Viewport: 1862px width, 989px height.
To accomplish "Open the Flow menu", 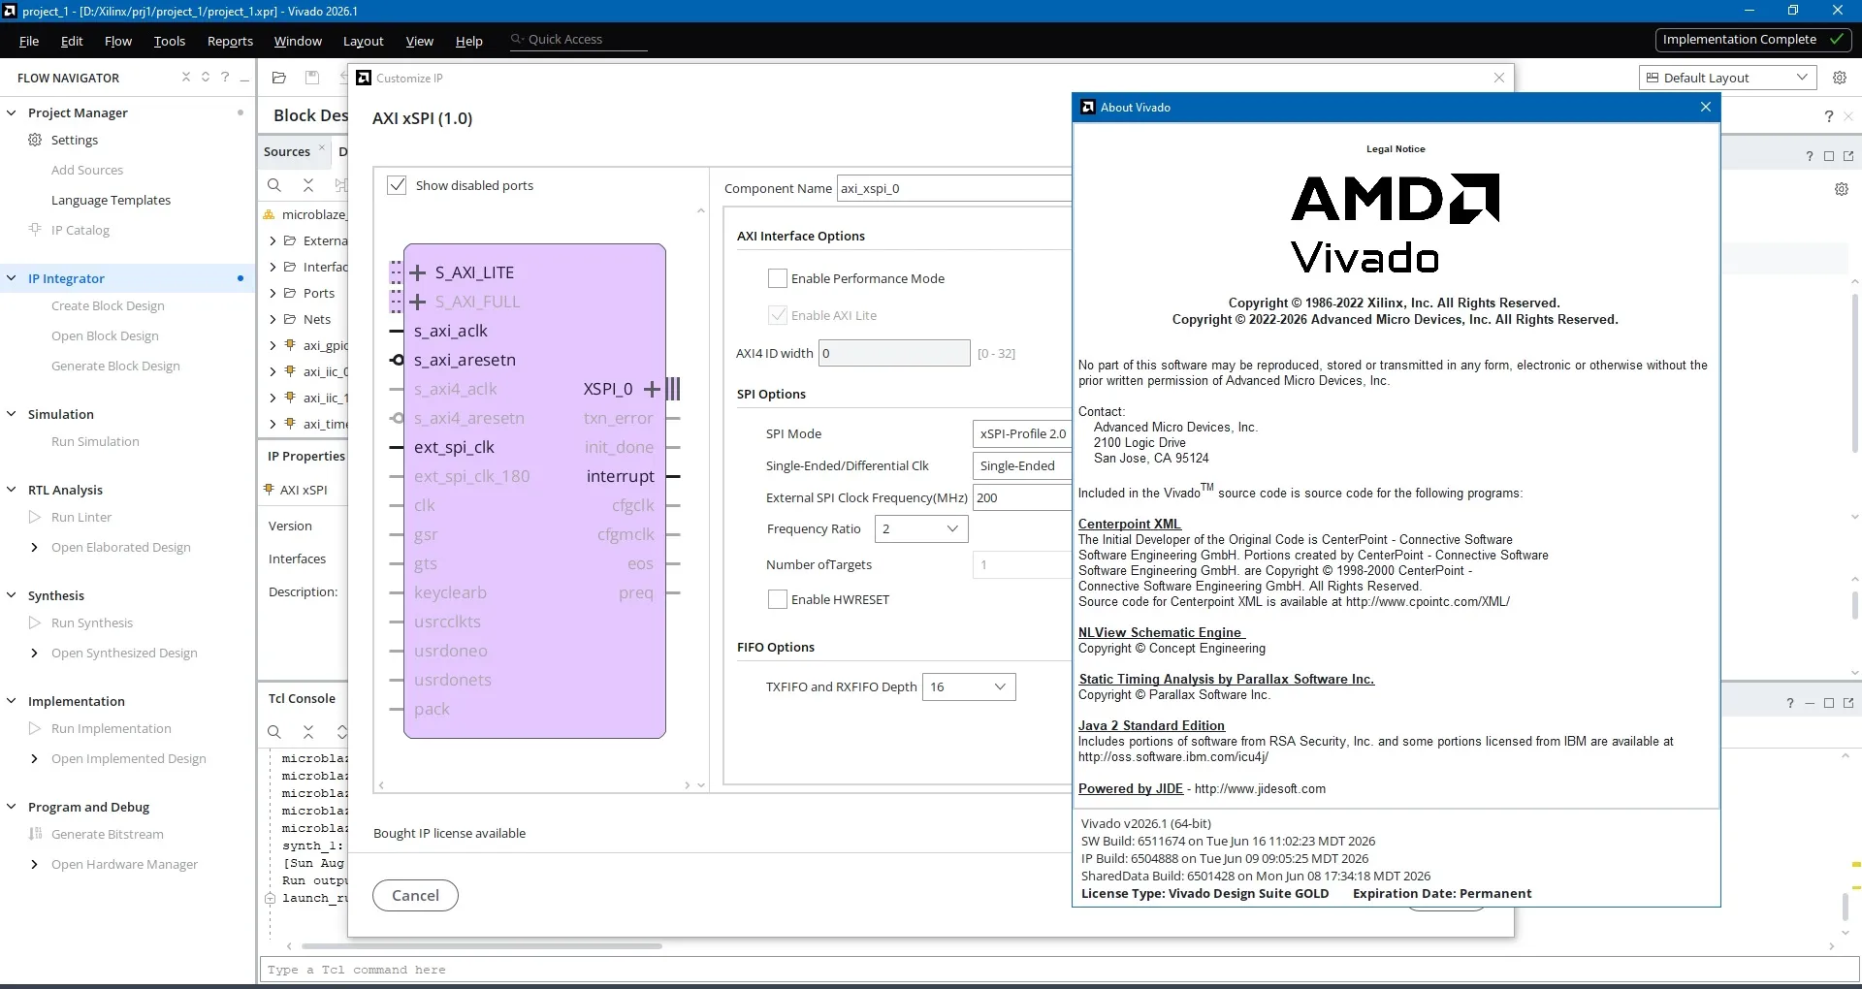I will (118, 41).
